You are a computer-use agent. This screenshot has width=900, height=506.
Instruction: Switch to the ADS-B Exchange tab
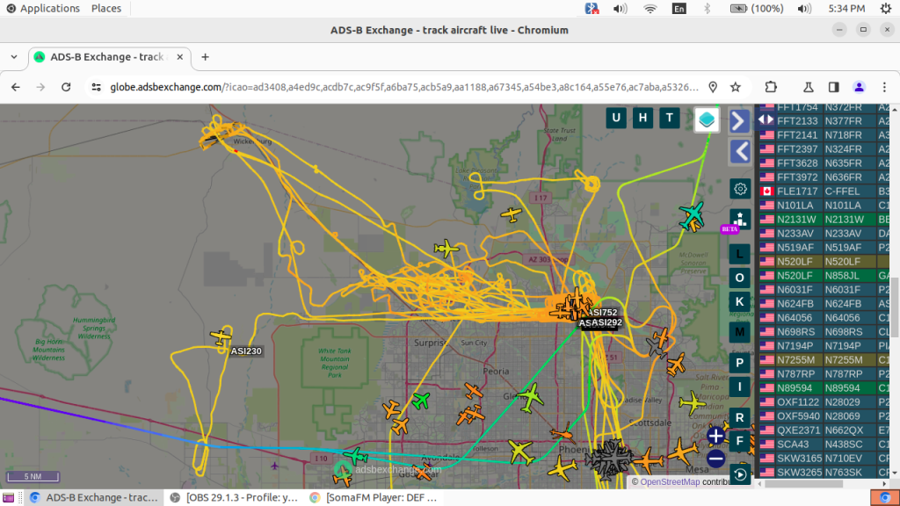[x=109, y=57]
